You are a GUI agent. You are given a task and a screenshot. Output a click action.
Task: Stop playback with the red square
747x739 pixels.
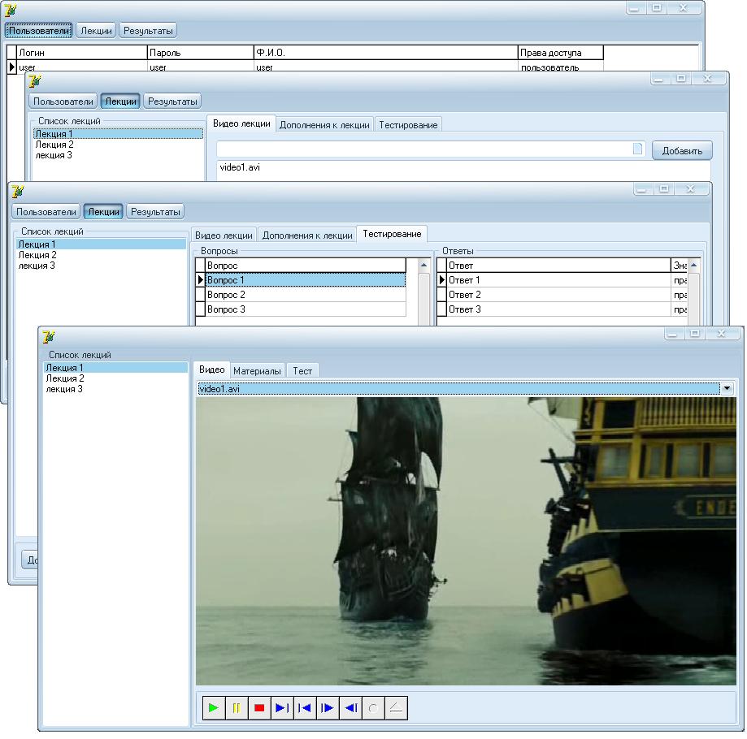pyautogui.click(x=259, y=708)
